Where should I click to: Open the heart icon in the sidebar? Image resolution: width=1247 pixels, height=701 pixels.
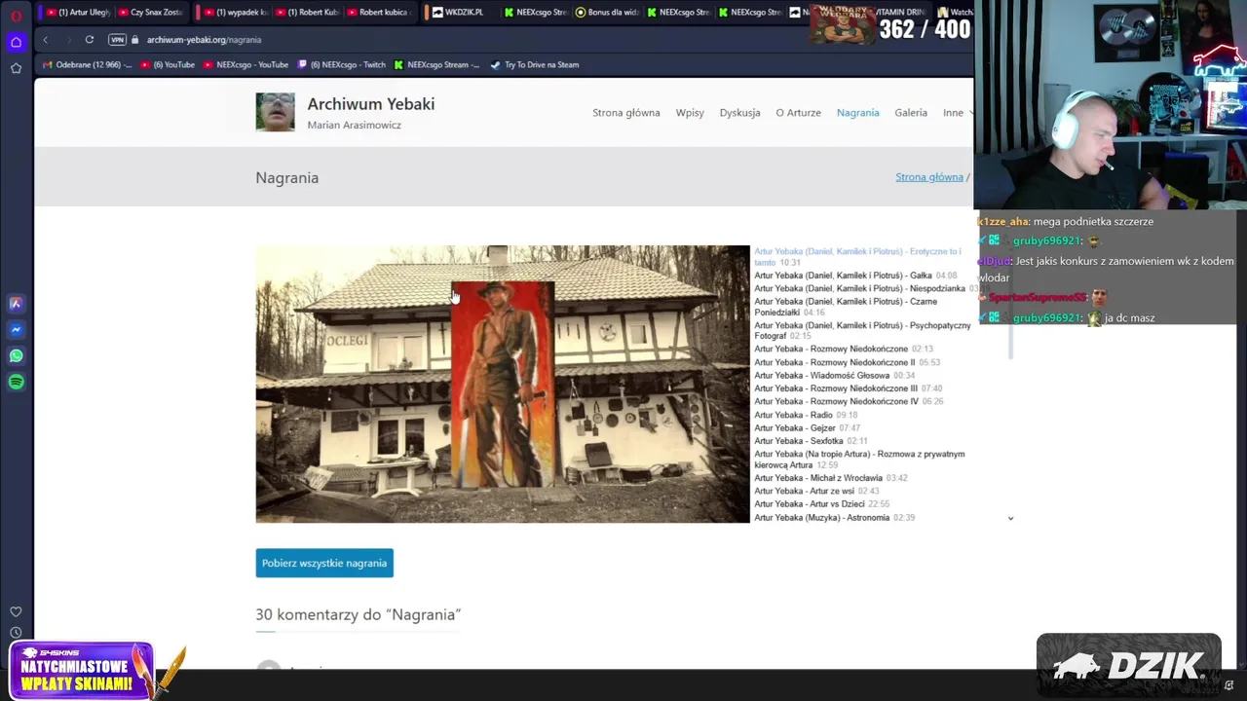16,611
